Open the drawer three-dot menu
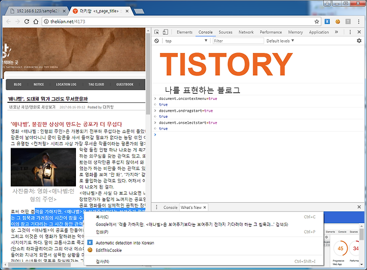The image size is (367, 270). pyautogui.click(x=156, y=207)
